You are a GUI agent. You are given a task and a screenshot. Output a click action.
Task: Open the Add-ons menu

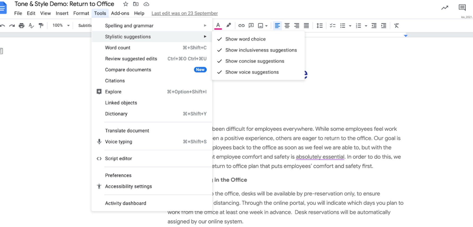coord(120,13)
